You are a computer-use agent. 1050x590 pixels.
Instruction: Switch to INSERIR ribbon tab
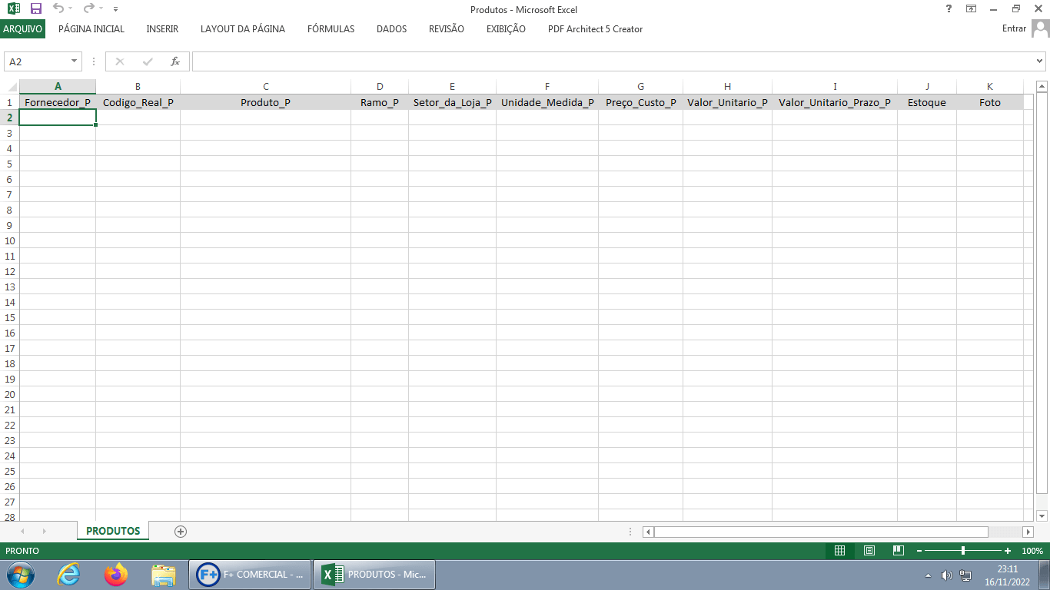click(162, 29)
